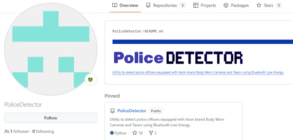293x140 pixels.
Task: Click the Stars count badge 1
Action: (279, 5)
